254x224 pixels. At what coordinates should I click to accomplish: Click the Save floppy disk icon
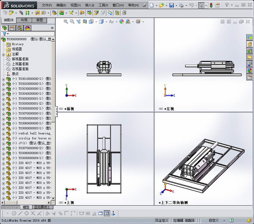click(x=172, y=5)
